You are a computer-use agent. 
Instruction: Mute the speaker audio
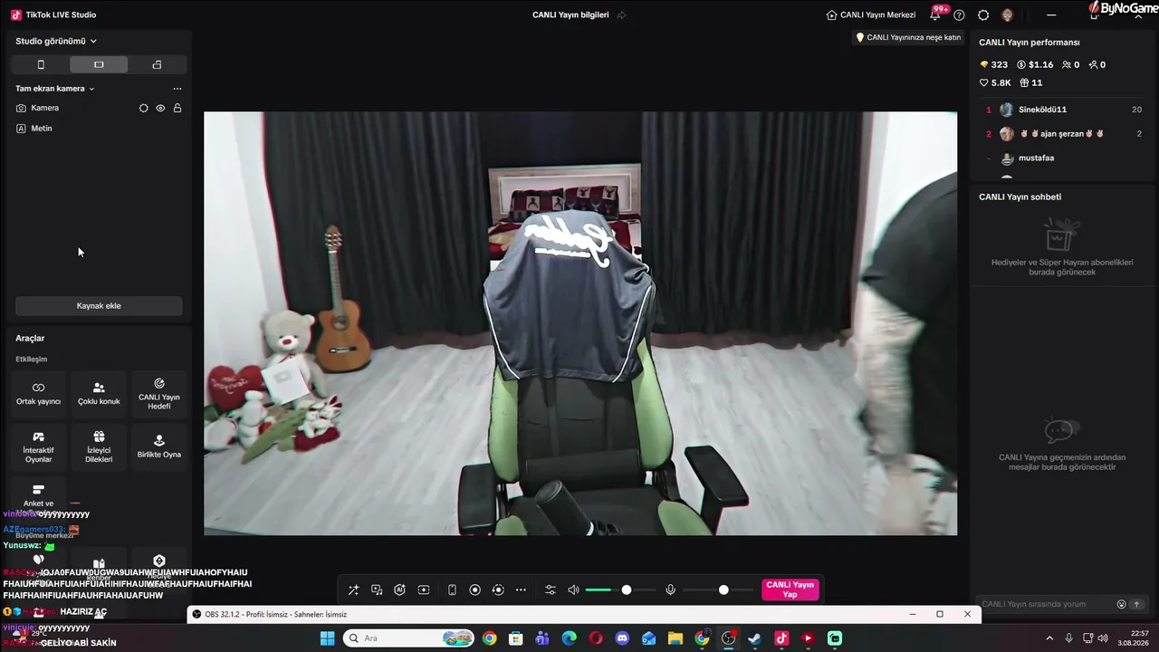coord(573,590)
